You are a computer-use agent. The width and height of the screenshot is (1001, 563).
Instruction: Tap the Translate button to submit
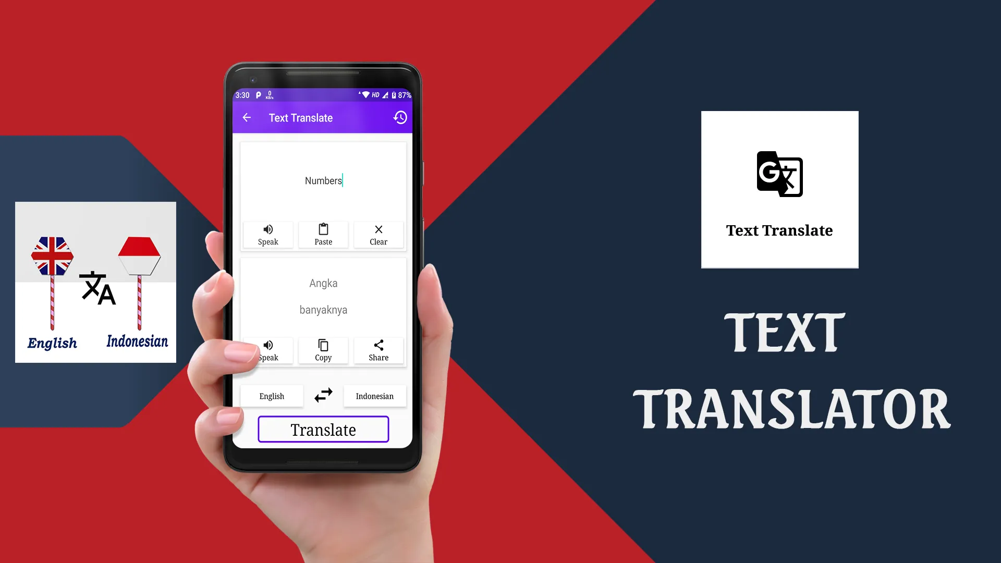(x=322, y=430)
